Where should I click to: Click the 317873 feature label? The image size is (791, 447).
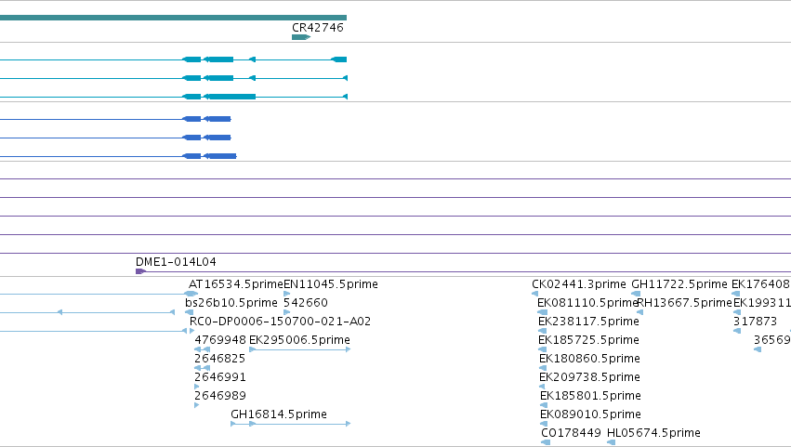pos(755,322)
